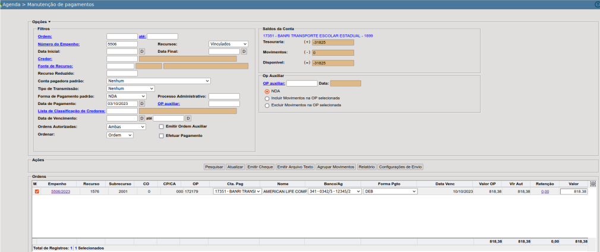This screenshot has width=600, height=252.
Task: Open the Recursos dropdown showing Vinculados
Action: (228, 44)
